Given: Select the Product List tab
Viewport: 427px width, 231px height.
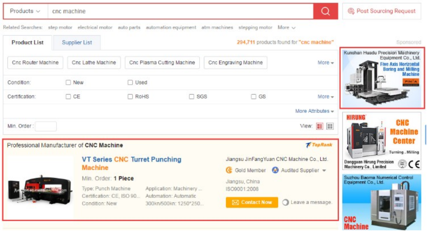Looking at the screenshot, I should pyautogui.click(x=28, y=43).
